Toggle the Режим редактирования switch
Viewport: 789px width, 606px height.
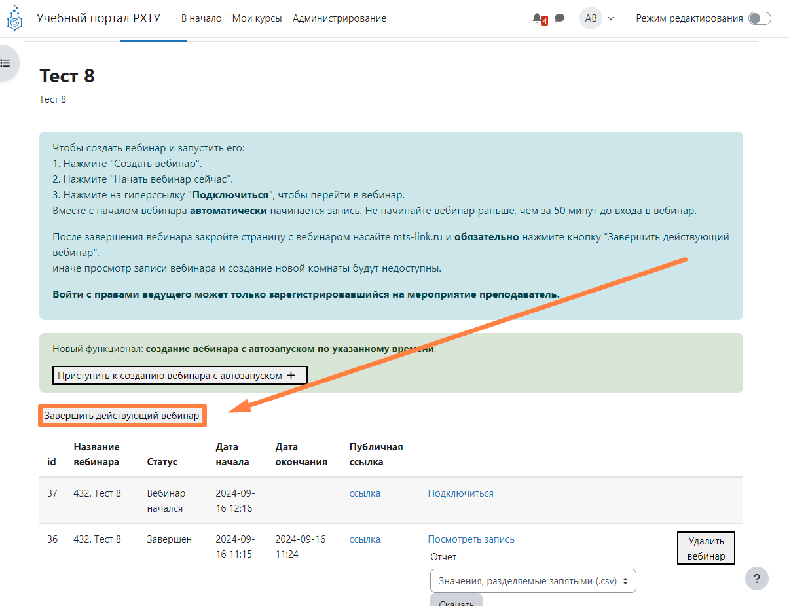tap(760, 18)
